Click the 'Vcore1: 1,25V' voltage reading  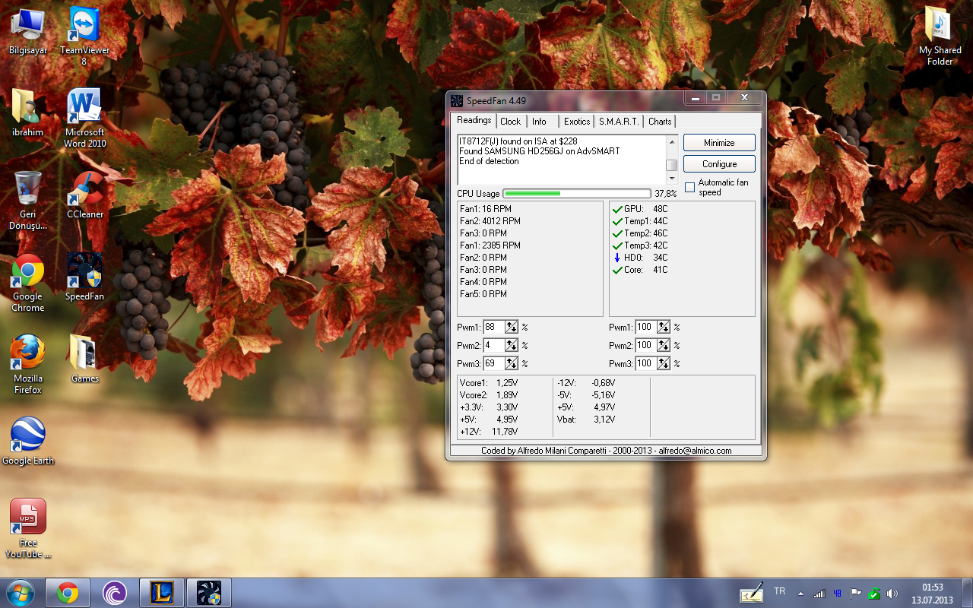(x=489, y=383)
